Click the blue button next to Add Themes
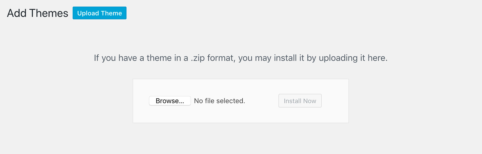Screen dimensions: 482x154 (99, 13)
